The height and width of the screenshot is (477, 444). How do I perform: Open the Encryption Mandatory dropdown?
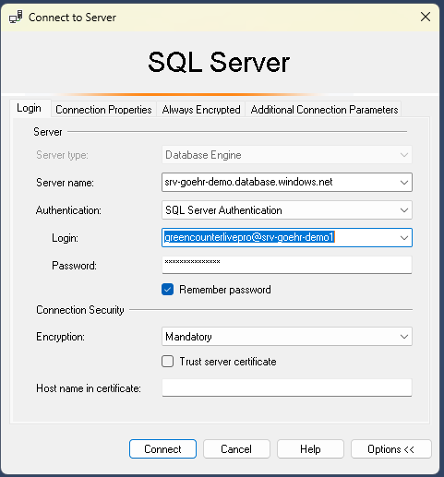(x=287, y=337)
